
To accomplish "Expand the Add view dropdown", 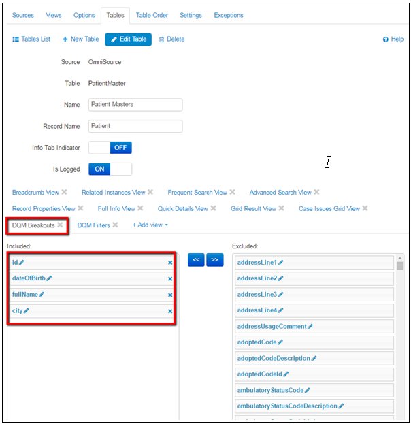I will [x=150, y=225].
